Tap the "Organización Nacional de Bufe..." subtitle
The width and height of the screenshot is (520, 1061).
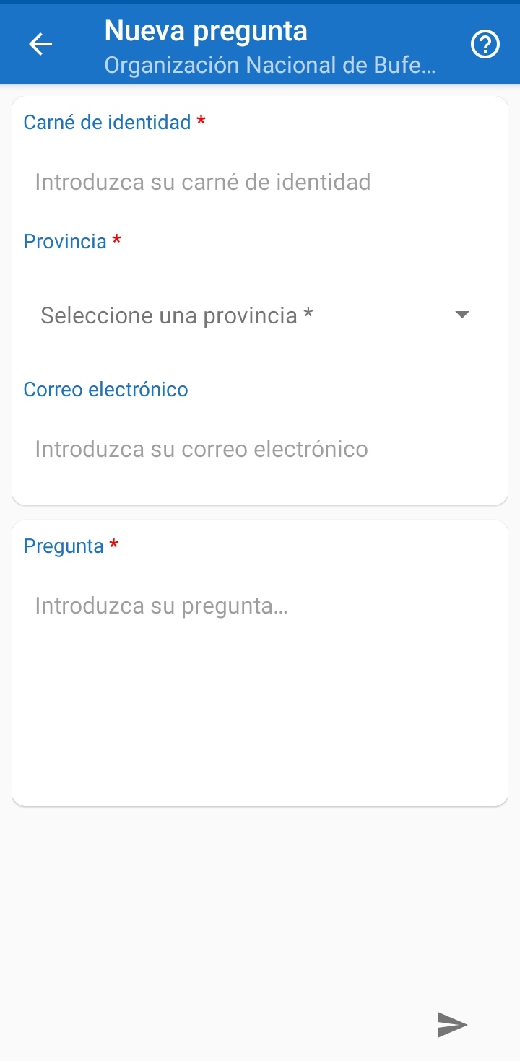tap(270, 65)
